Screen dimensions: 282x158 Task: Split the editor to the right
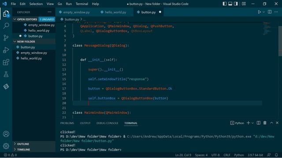(x=270, y=12)
